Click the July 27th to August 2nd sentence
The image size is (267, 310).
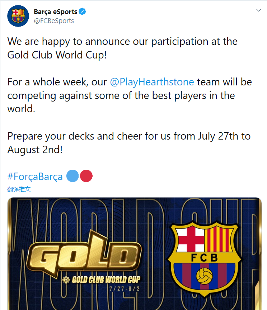(x=129, y=143)
